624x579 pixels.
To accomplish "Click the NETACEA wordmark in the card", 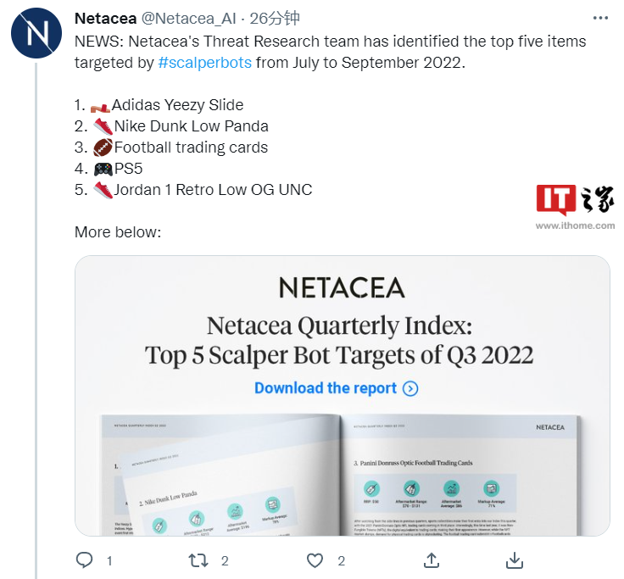I will point(343,287).
